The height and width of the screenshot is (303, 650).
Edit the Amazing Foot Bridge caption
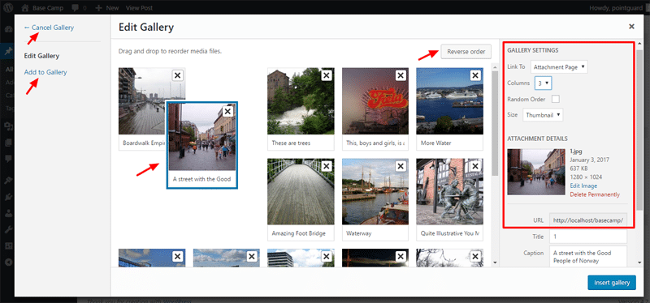301,233
